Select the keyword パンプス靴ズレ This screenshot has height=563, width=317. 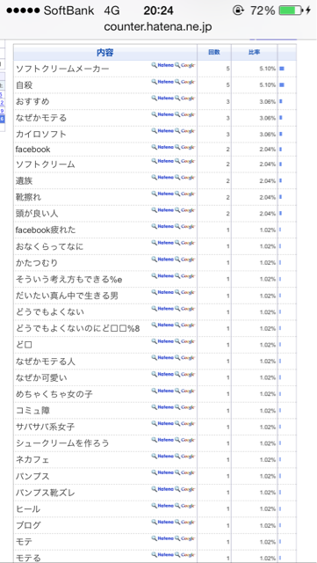pos(46,493)
